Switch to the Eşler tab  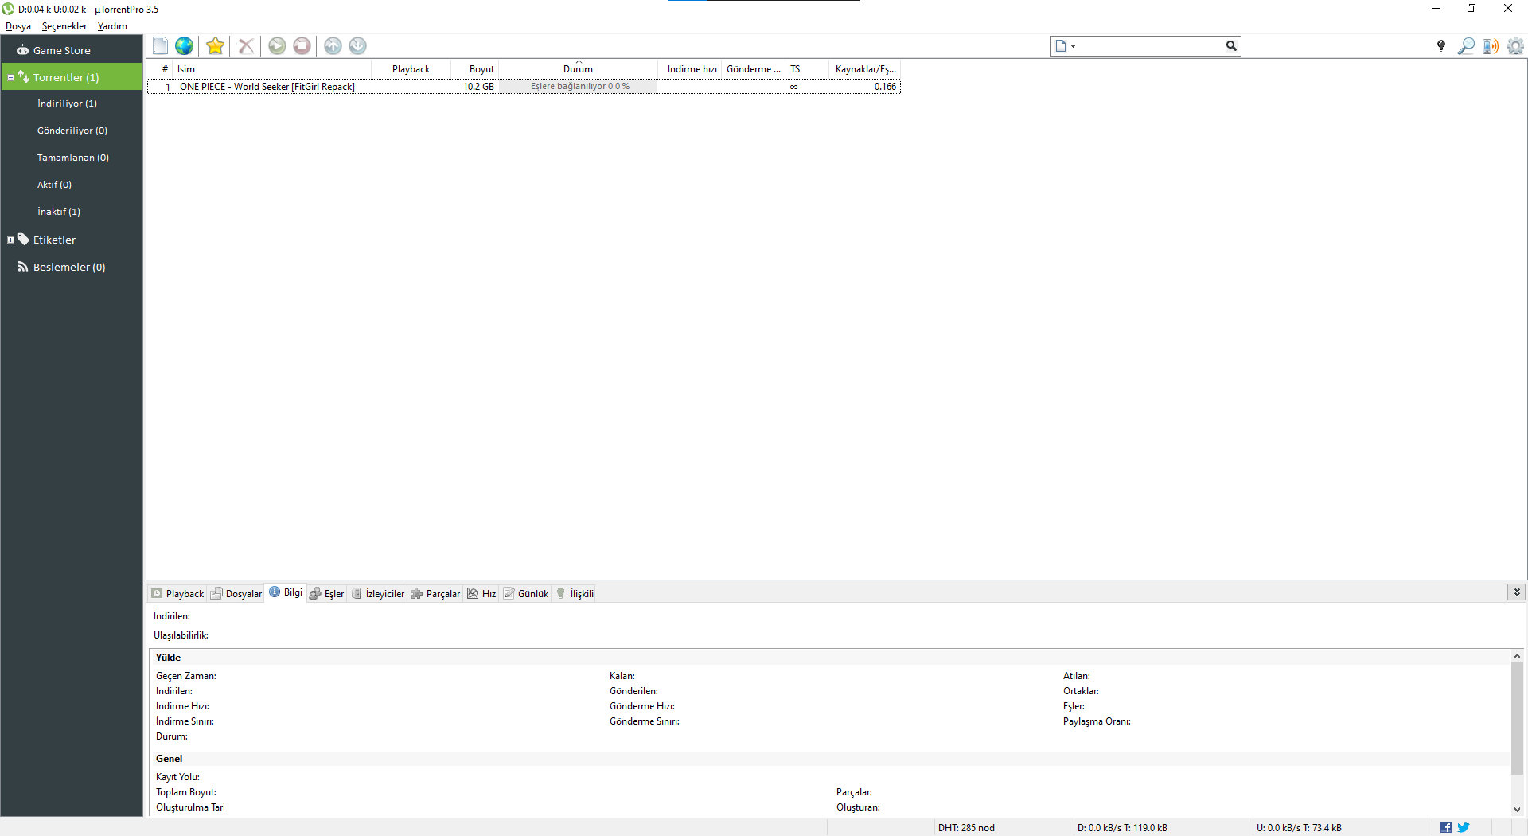[x=326, y=594]
